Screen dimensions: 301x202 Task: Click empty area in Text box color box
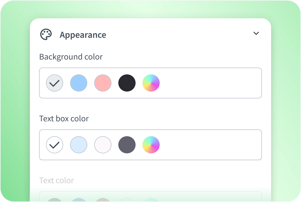point(210,145)
